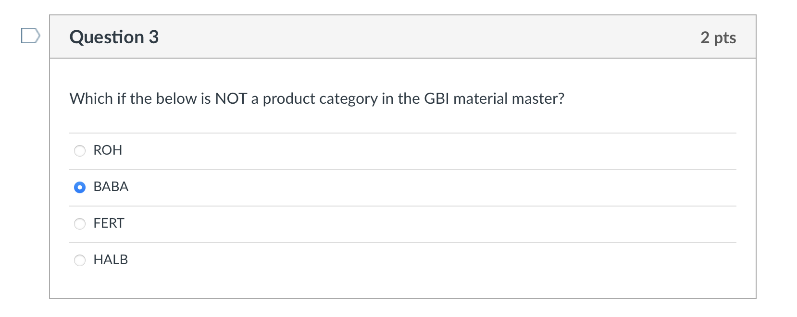Click the FERT answer label text
This screenshot has height=317, width=797.
click(108, 223)
